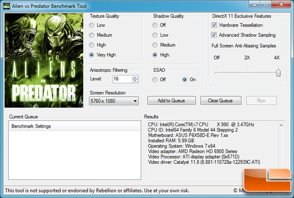The width and height of the screenshot is (294, 198).
Task: Decrease anisotropic level with down arrow
Action: (x=135, y=81)
